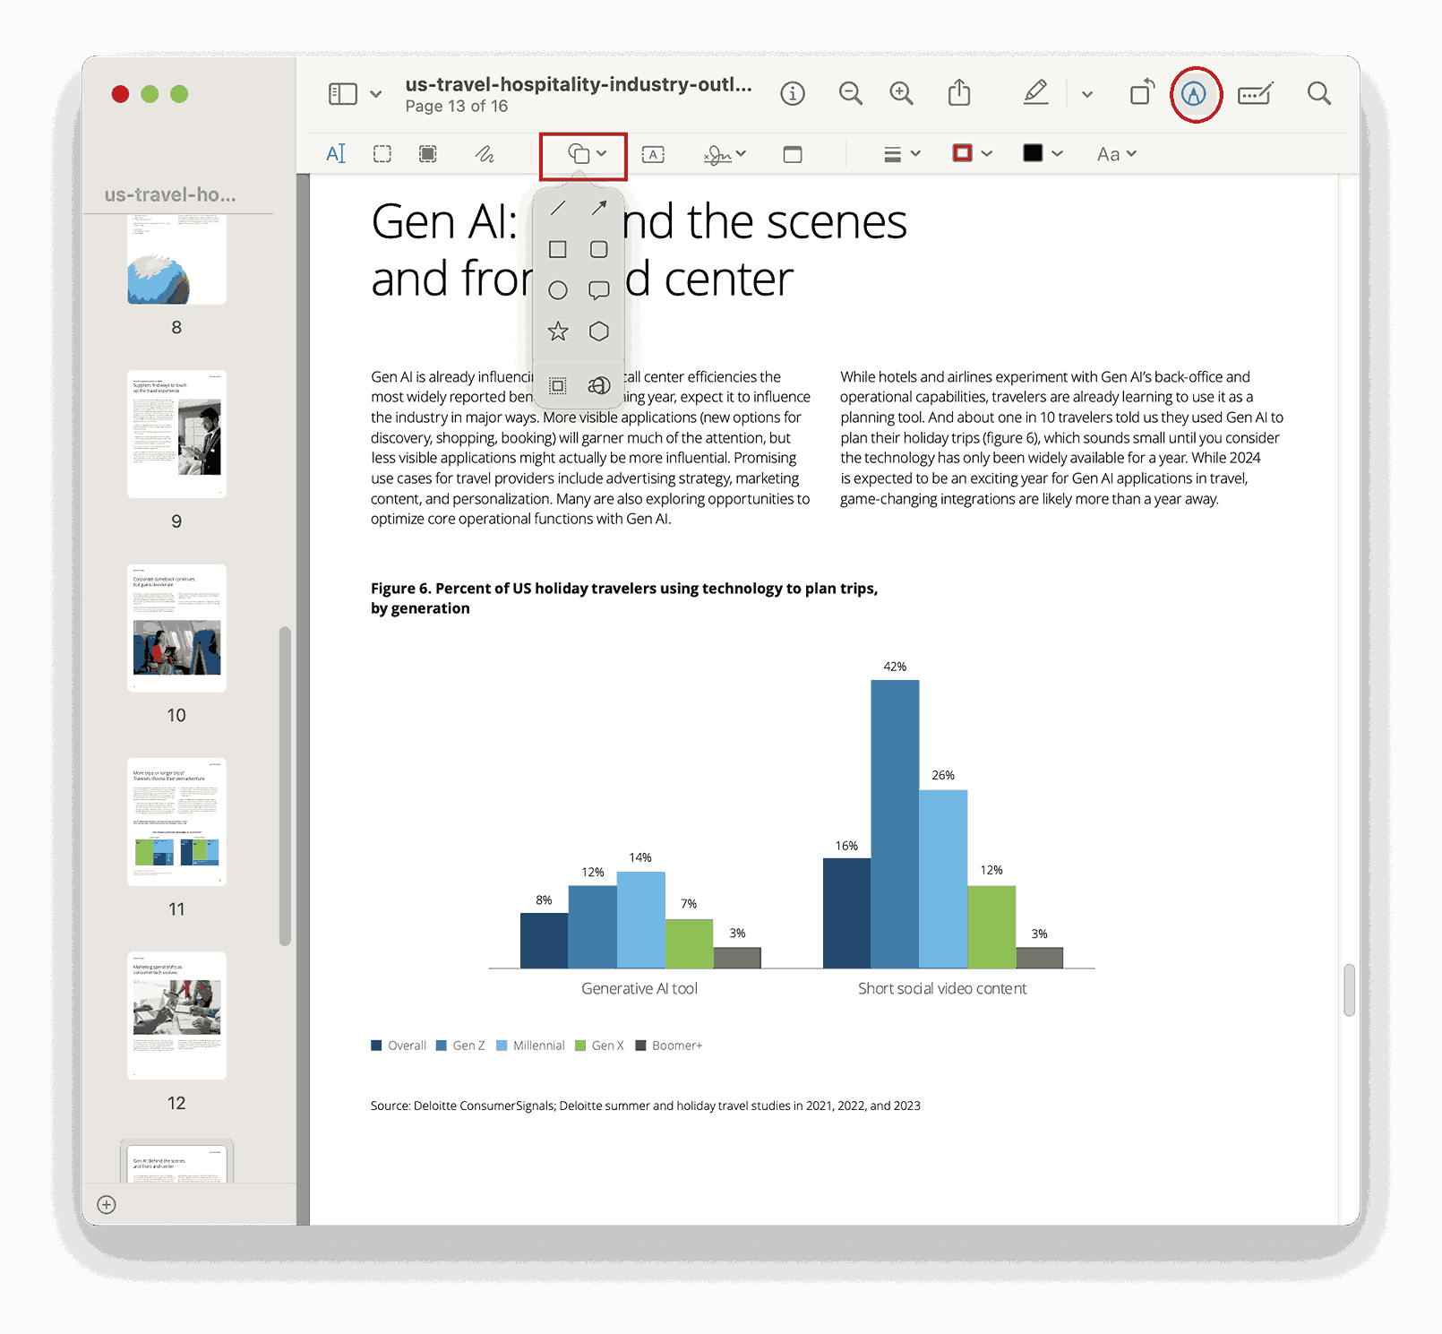1442x1334 pixels.
Task: Click the Share button
Action: [959, 92]
